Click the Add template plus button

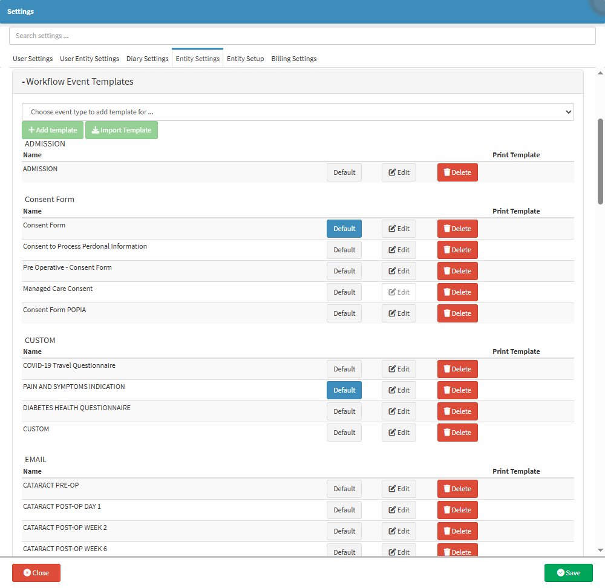point(52,130)
